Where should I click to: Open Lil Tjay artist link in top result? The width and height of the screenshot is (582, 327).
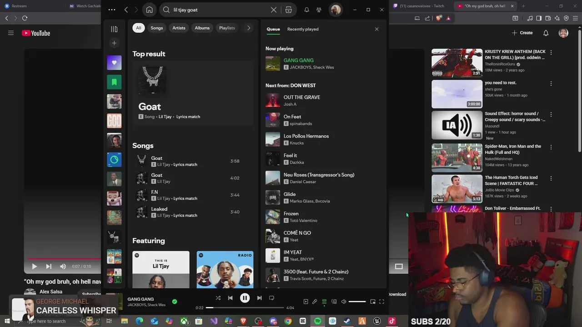pyautogui.click(x=165, y=117)
